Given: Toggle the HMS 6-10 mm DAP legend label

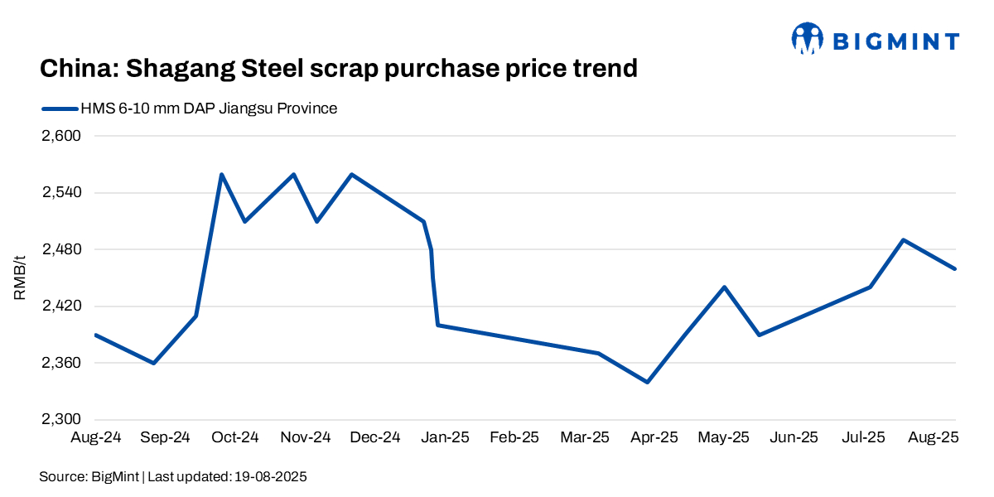Looking at the screenshot, I should click(x=209, y=109).
